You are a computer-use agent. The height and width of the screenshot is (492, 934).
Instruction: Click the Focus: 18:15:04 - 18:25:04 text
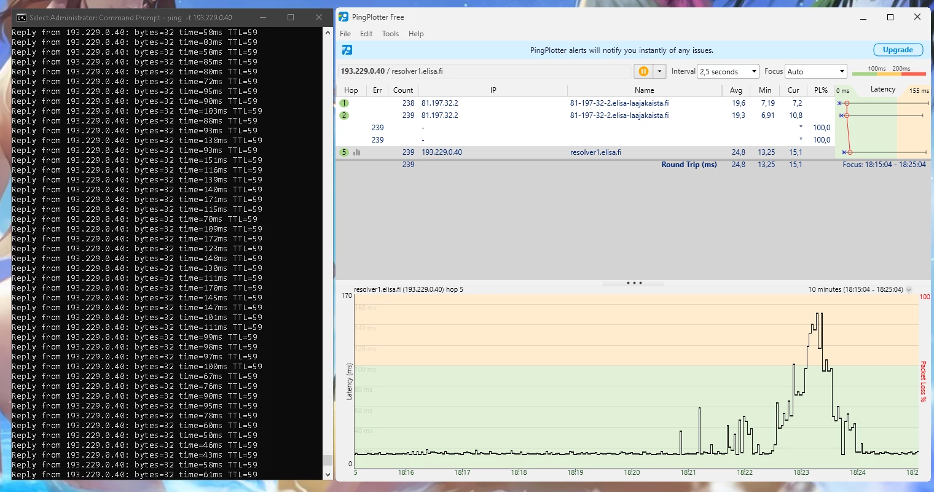[884, 165]
